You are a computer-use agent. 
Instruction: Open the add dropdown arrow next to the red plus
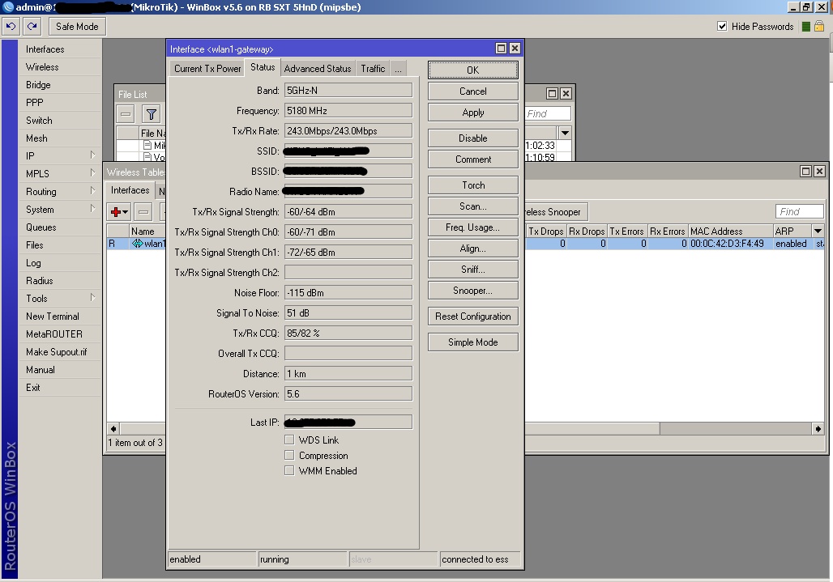(126, 212)
